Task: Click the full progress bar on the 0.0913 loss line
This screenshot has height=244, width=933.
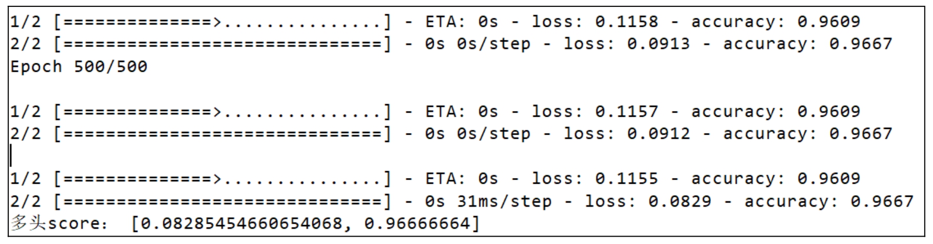Action: tap(223, 44)
